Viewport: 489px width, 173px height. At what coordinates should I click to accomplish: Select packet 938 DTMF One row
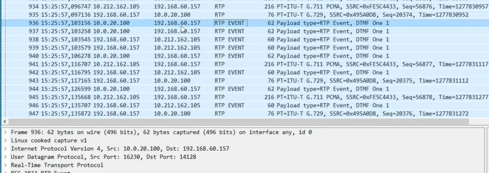coord(245,40)
